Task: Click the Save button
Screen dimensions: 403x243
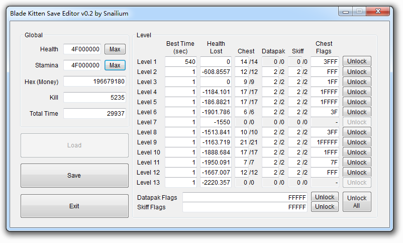Action: [74, 176]
